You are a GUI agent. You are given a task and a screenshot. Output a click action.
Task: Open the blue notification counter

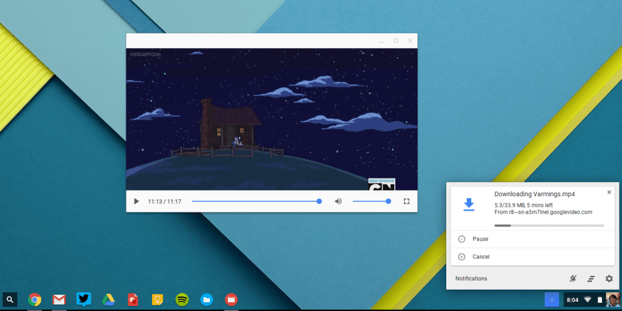pos(552,300)
